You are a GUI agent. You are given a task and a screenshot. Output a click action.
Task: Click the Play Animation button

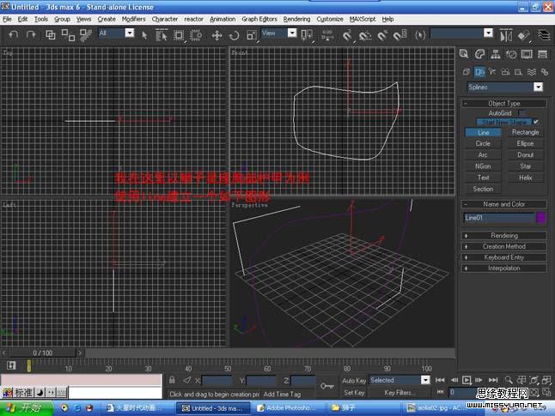point(467,380)
